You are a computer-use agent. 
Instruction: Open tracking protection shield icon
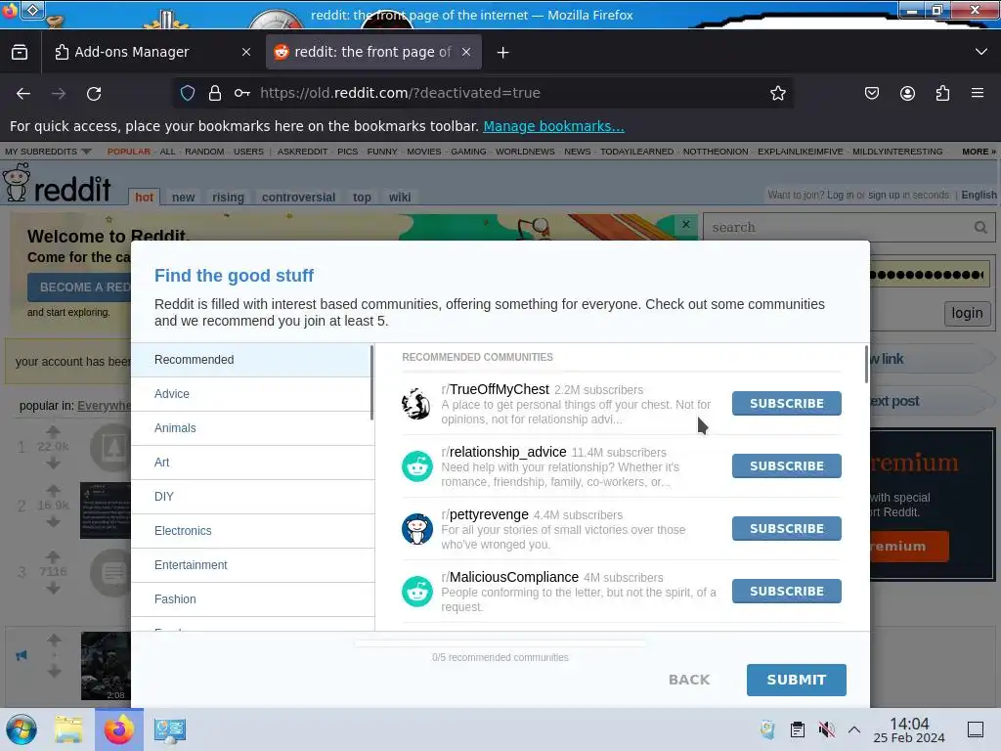pyautogui.click(x=188, y=93)
